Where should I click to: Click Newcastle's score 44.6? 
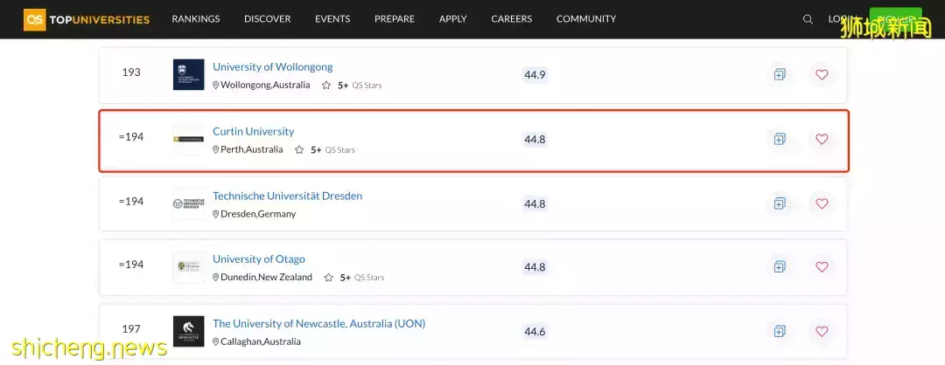[x=535, y=332]
